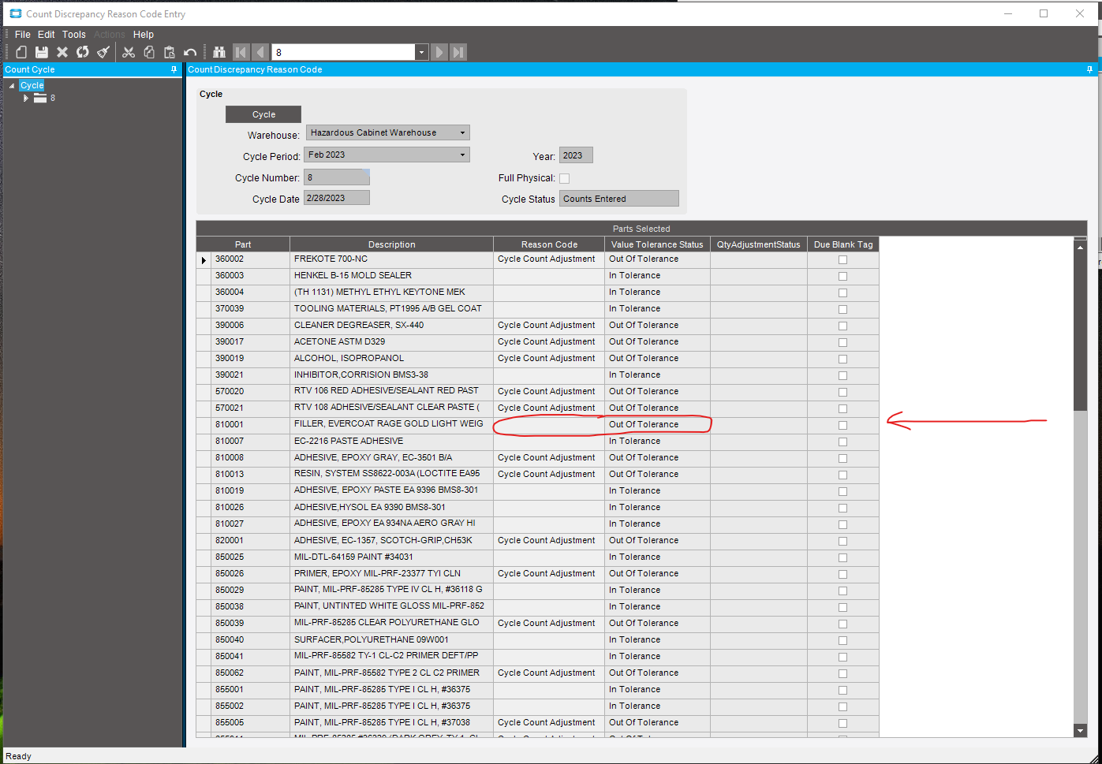Go to last record navigation icon
Image resolution: width=1102 pixels, height=764 pixels.
[458, 52]
